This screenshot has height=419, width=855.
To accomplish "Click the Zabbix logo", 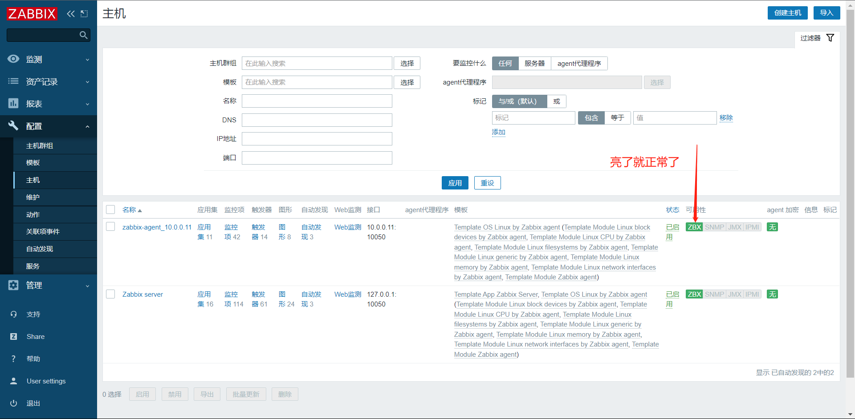I will 32,14.
